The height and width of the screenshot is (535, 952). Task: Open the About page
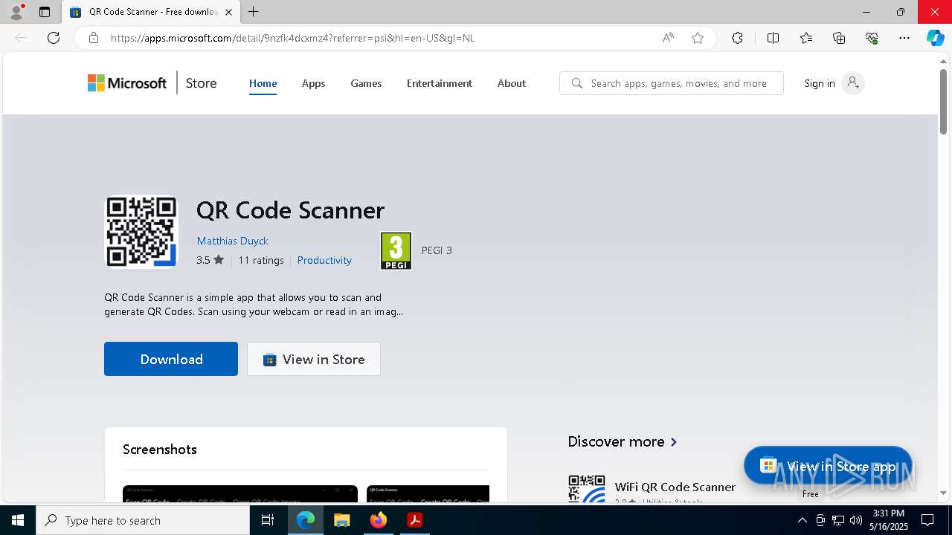pos(512,83)
